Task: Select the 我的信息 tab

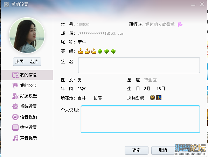Action: [x=27, y=75]
